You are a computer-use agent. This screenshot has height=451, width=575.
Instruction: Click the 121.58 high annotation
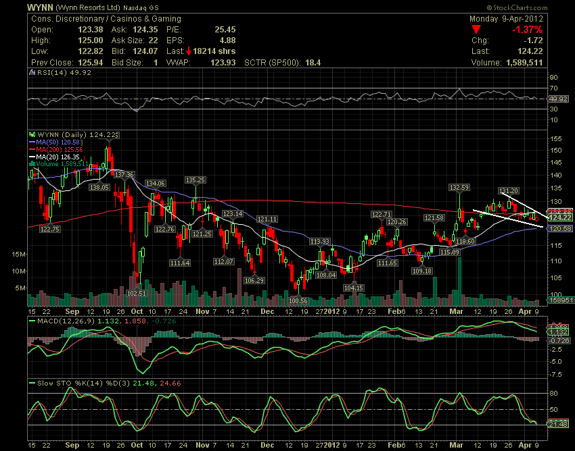(434, 218)
